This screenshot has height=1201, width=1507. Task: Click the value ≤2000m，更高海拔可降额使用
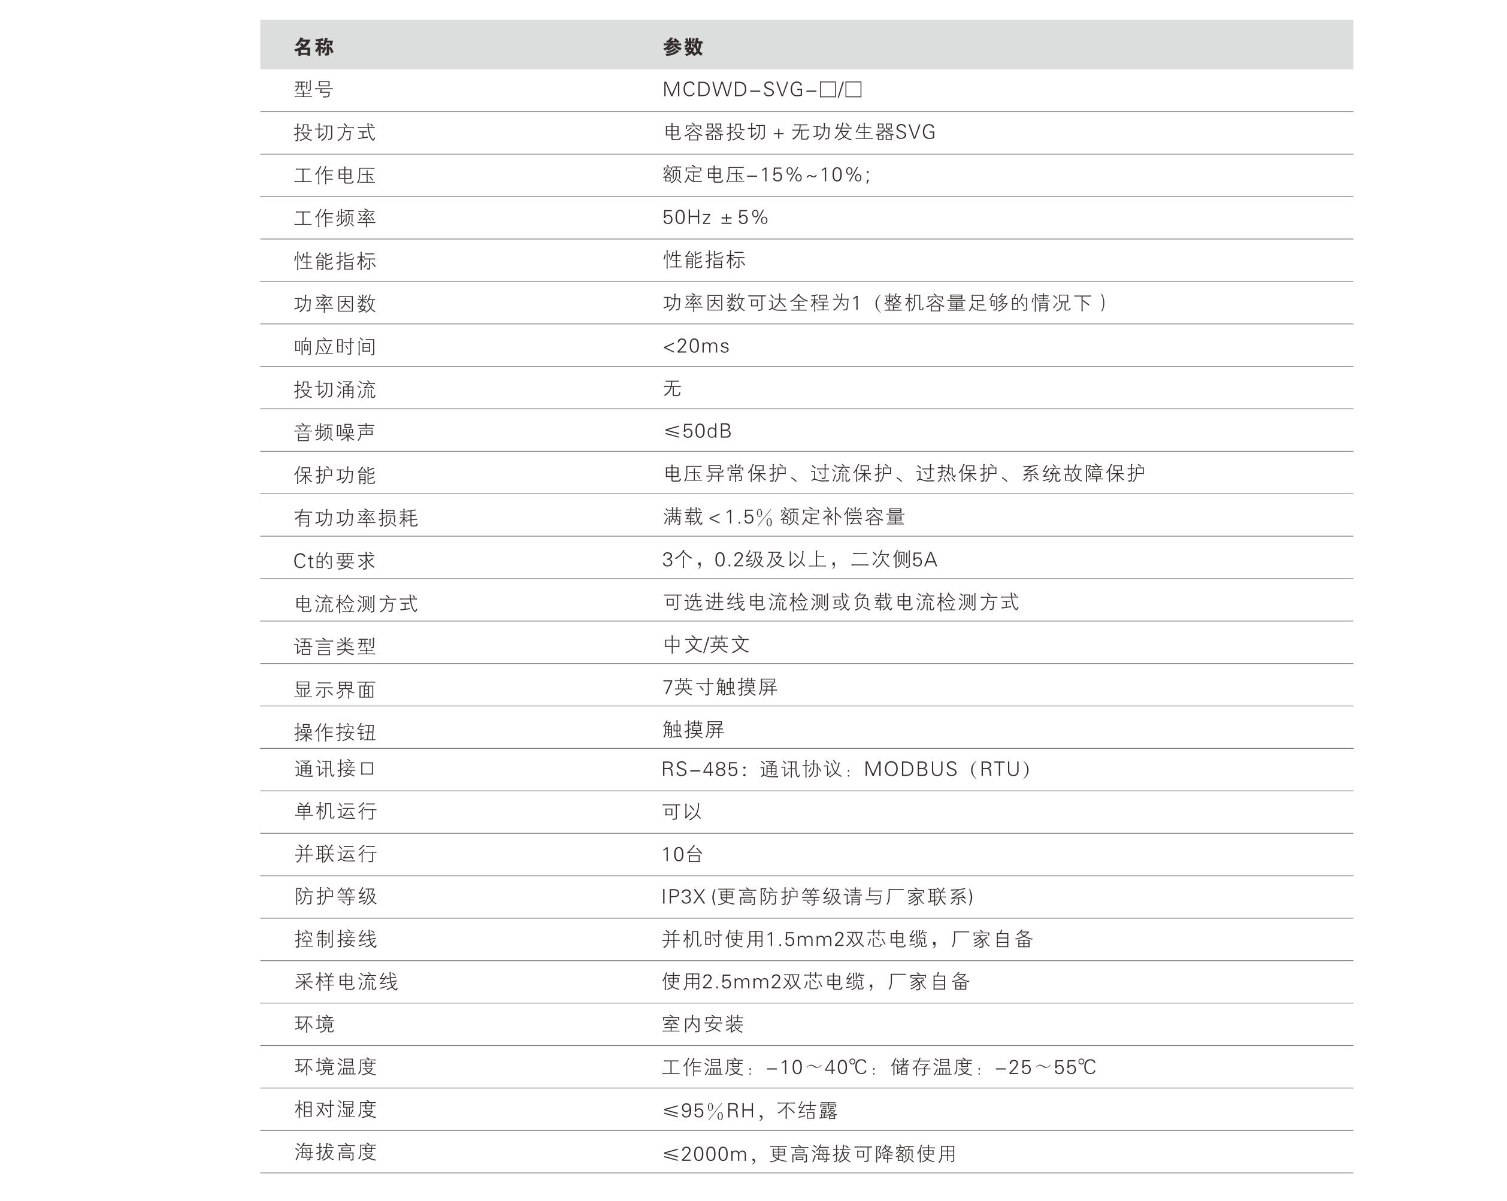pos(809,1154)
